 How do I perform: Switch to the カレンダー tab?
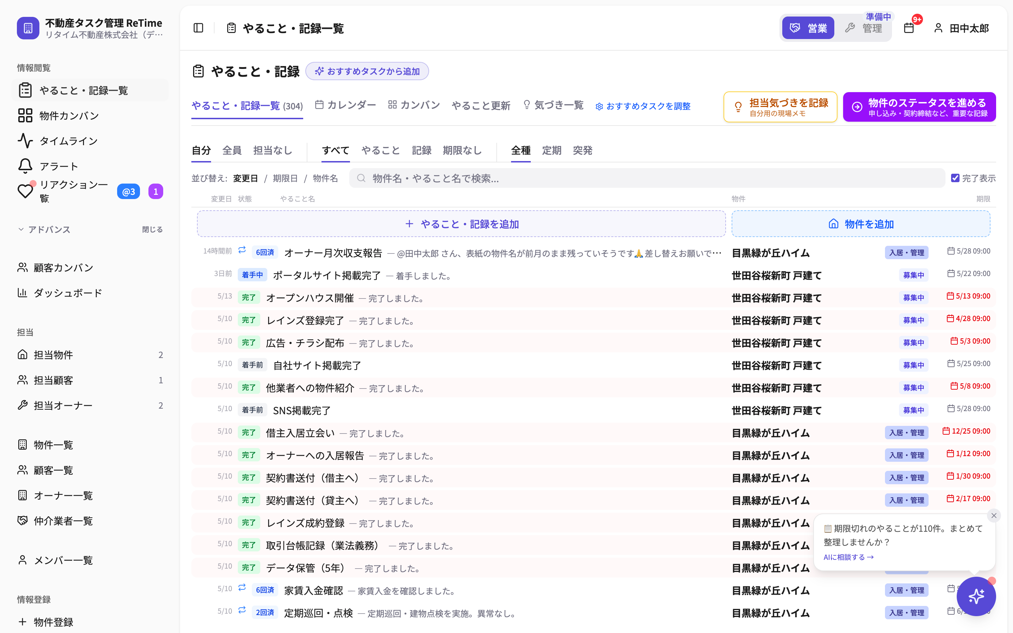345,105
